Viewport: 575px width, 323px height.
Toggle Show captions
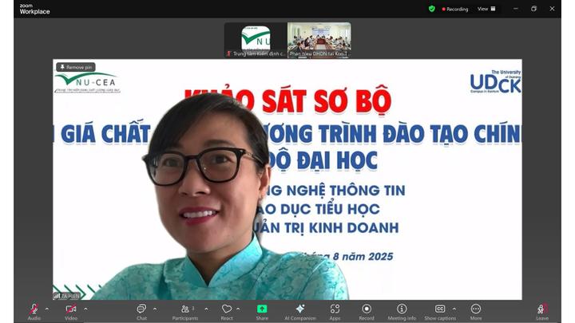440,311
